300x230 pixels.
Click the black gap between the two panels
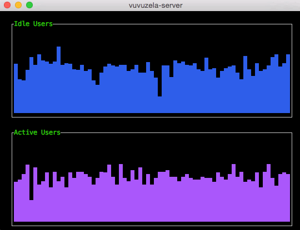[152, 125]
